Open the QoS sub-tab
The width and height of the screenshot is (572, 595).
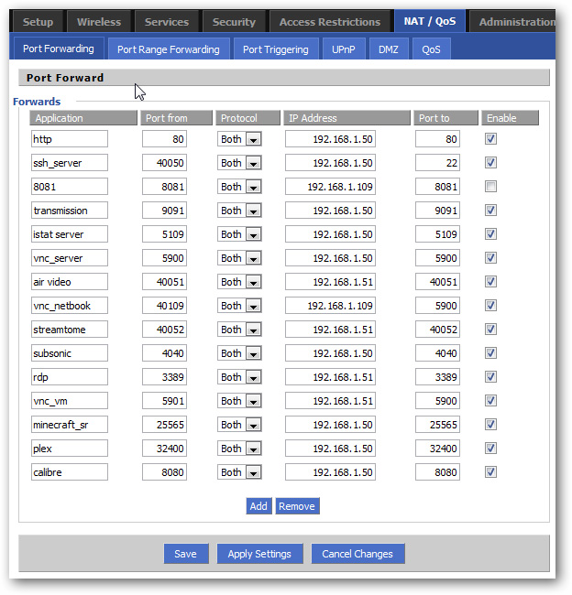pyautogui.click(x=431, y=49)
